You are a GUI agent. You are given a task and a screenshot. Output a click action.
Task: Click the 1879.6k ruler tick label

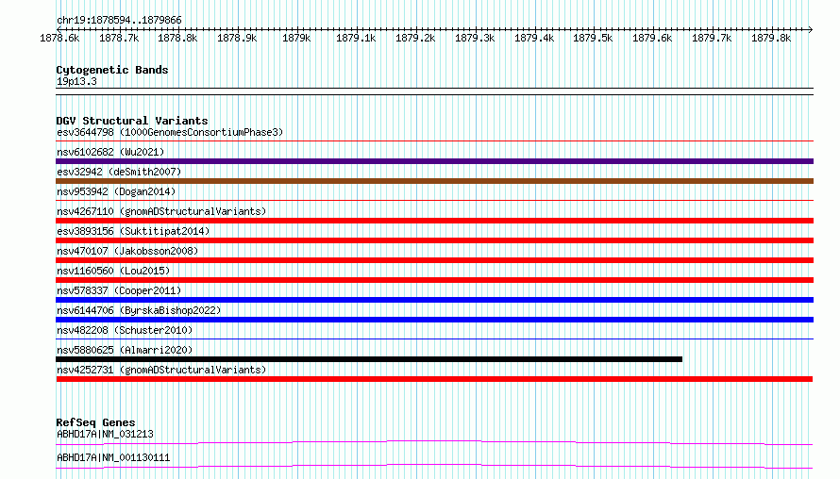(652, 38)
